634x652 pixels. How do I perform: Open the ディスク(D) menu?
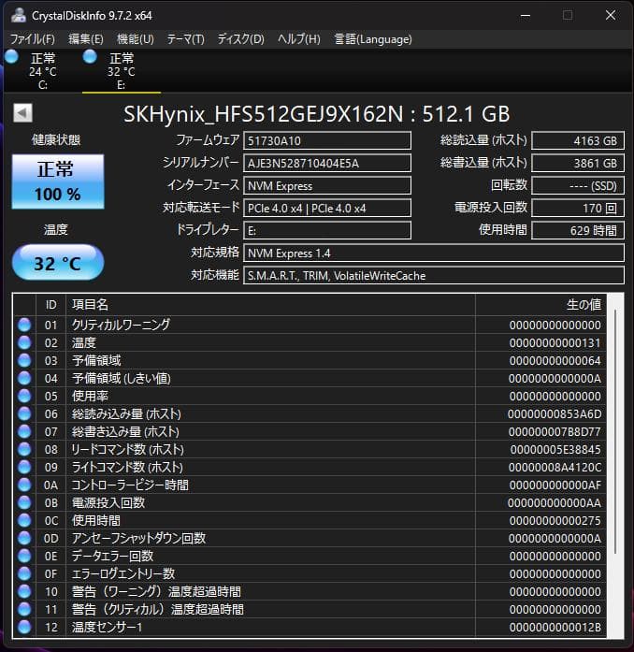[x=241, y=39]
